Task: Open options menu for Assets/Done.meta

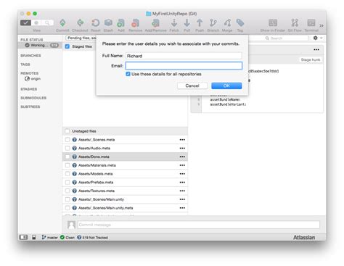Action: [182, 157]
